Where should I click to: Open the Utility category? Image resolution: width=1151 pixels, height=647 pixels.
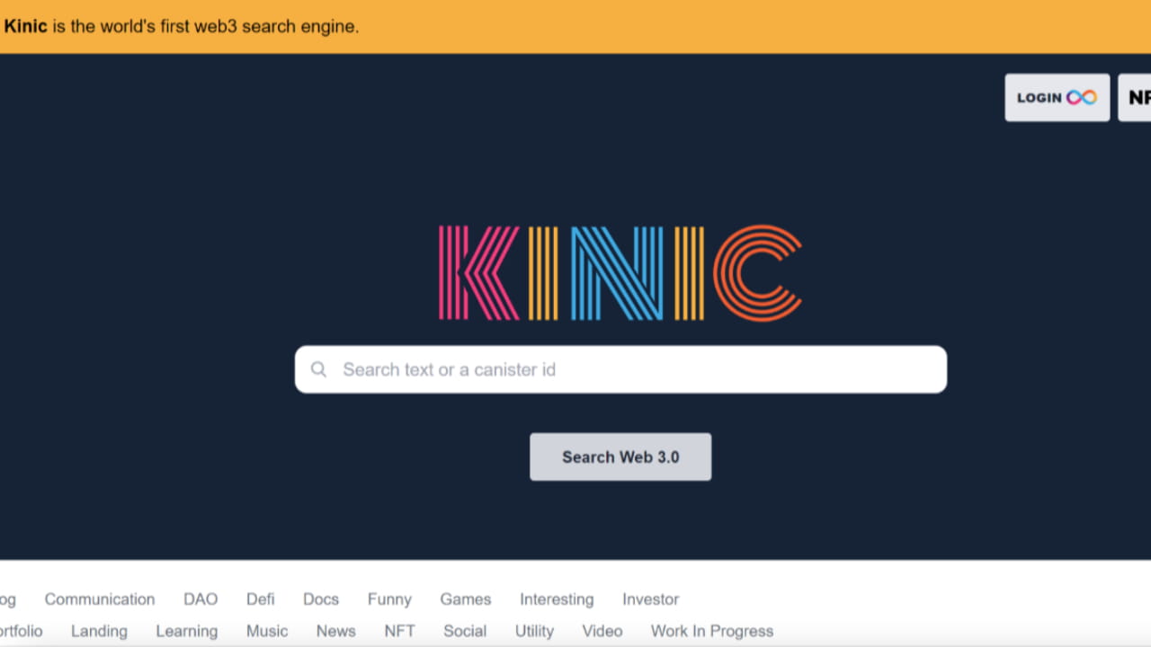point(534,632)
